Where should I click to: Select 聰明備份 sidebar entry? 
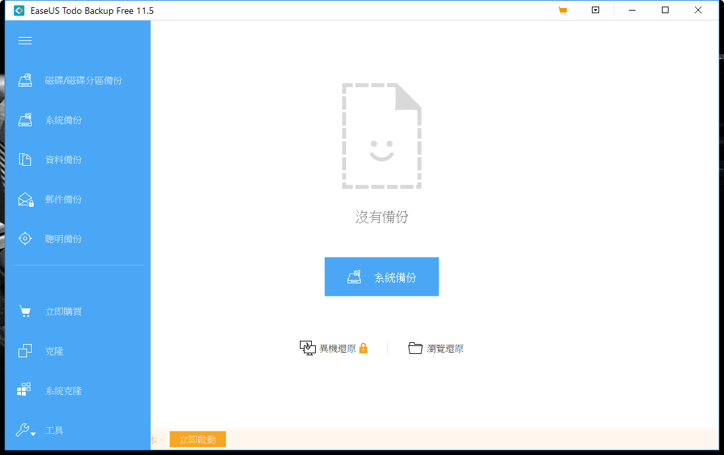click(63, 239)
